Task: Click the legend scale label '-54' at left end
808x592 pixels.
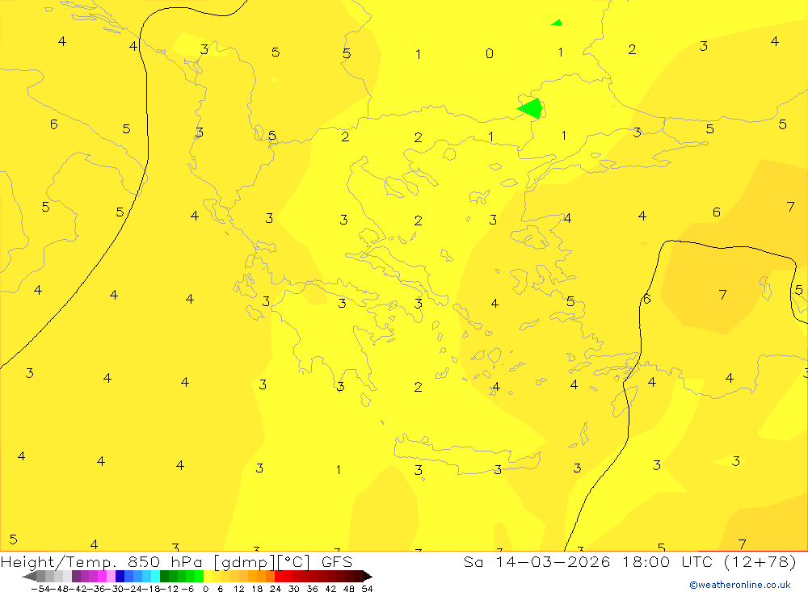Action: tap(41, 589)
